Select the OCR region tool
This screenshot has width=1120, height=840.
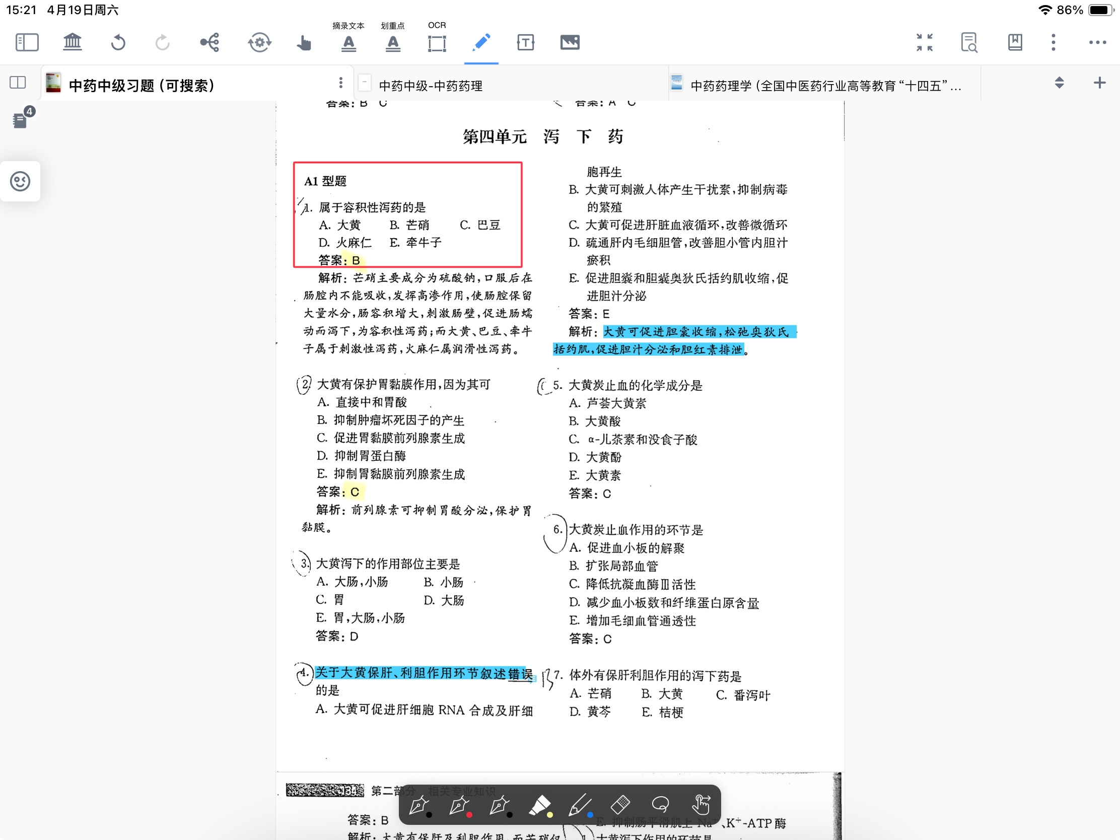[437, 43]
